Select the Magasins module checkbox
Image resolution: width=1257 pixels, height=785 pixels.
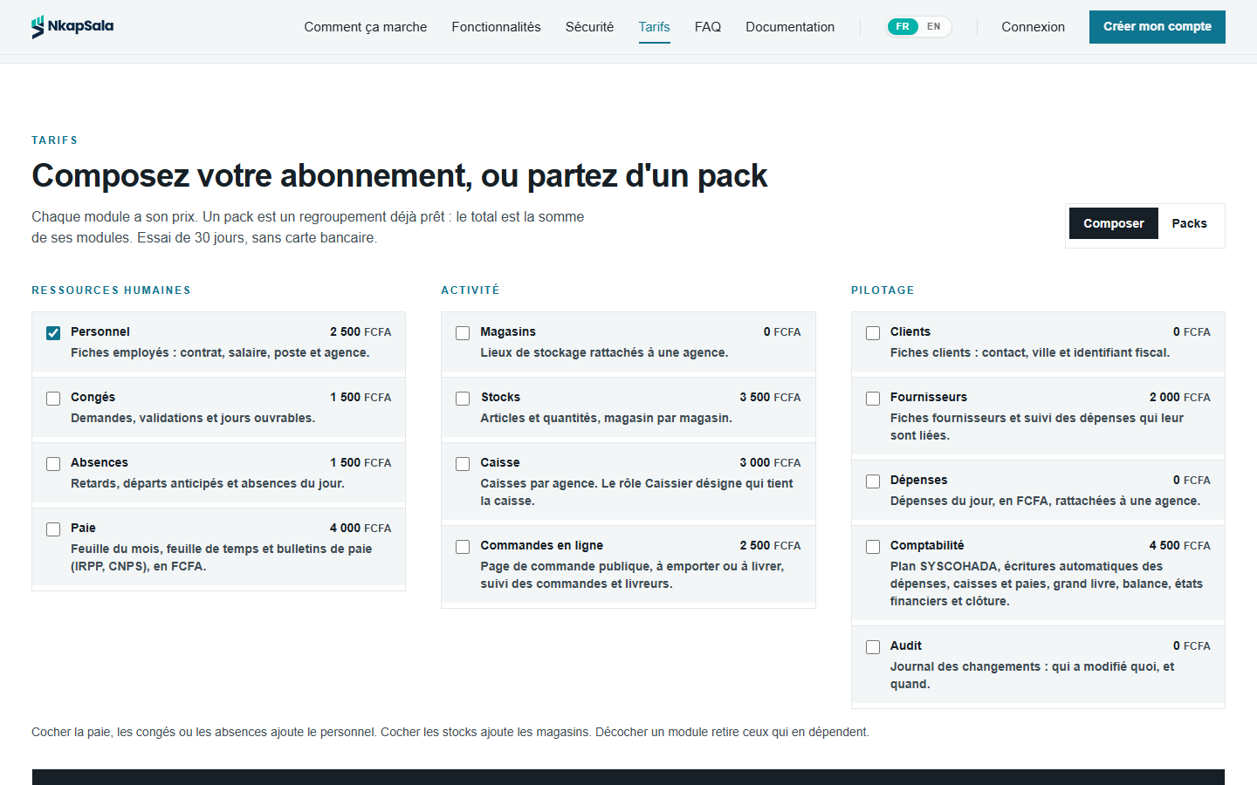[463, 333]
